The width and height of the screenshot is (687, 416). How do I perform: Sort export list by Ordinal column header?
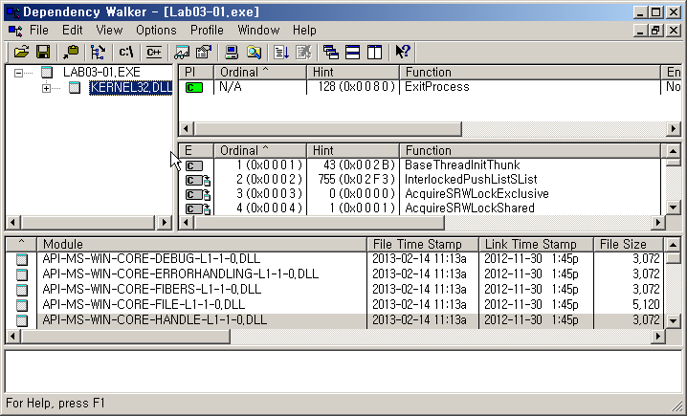(258, 150)
